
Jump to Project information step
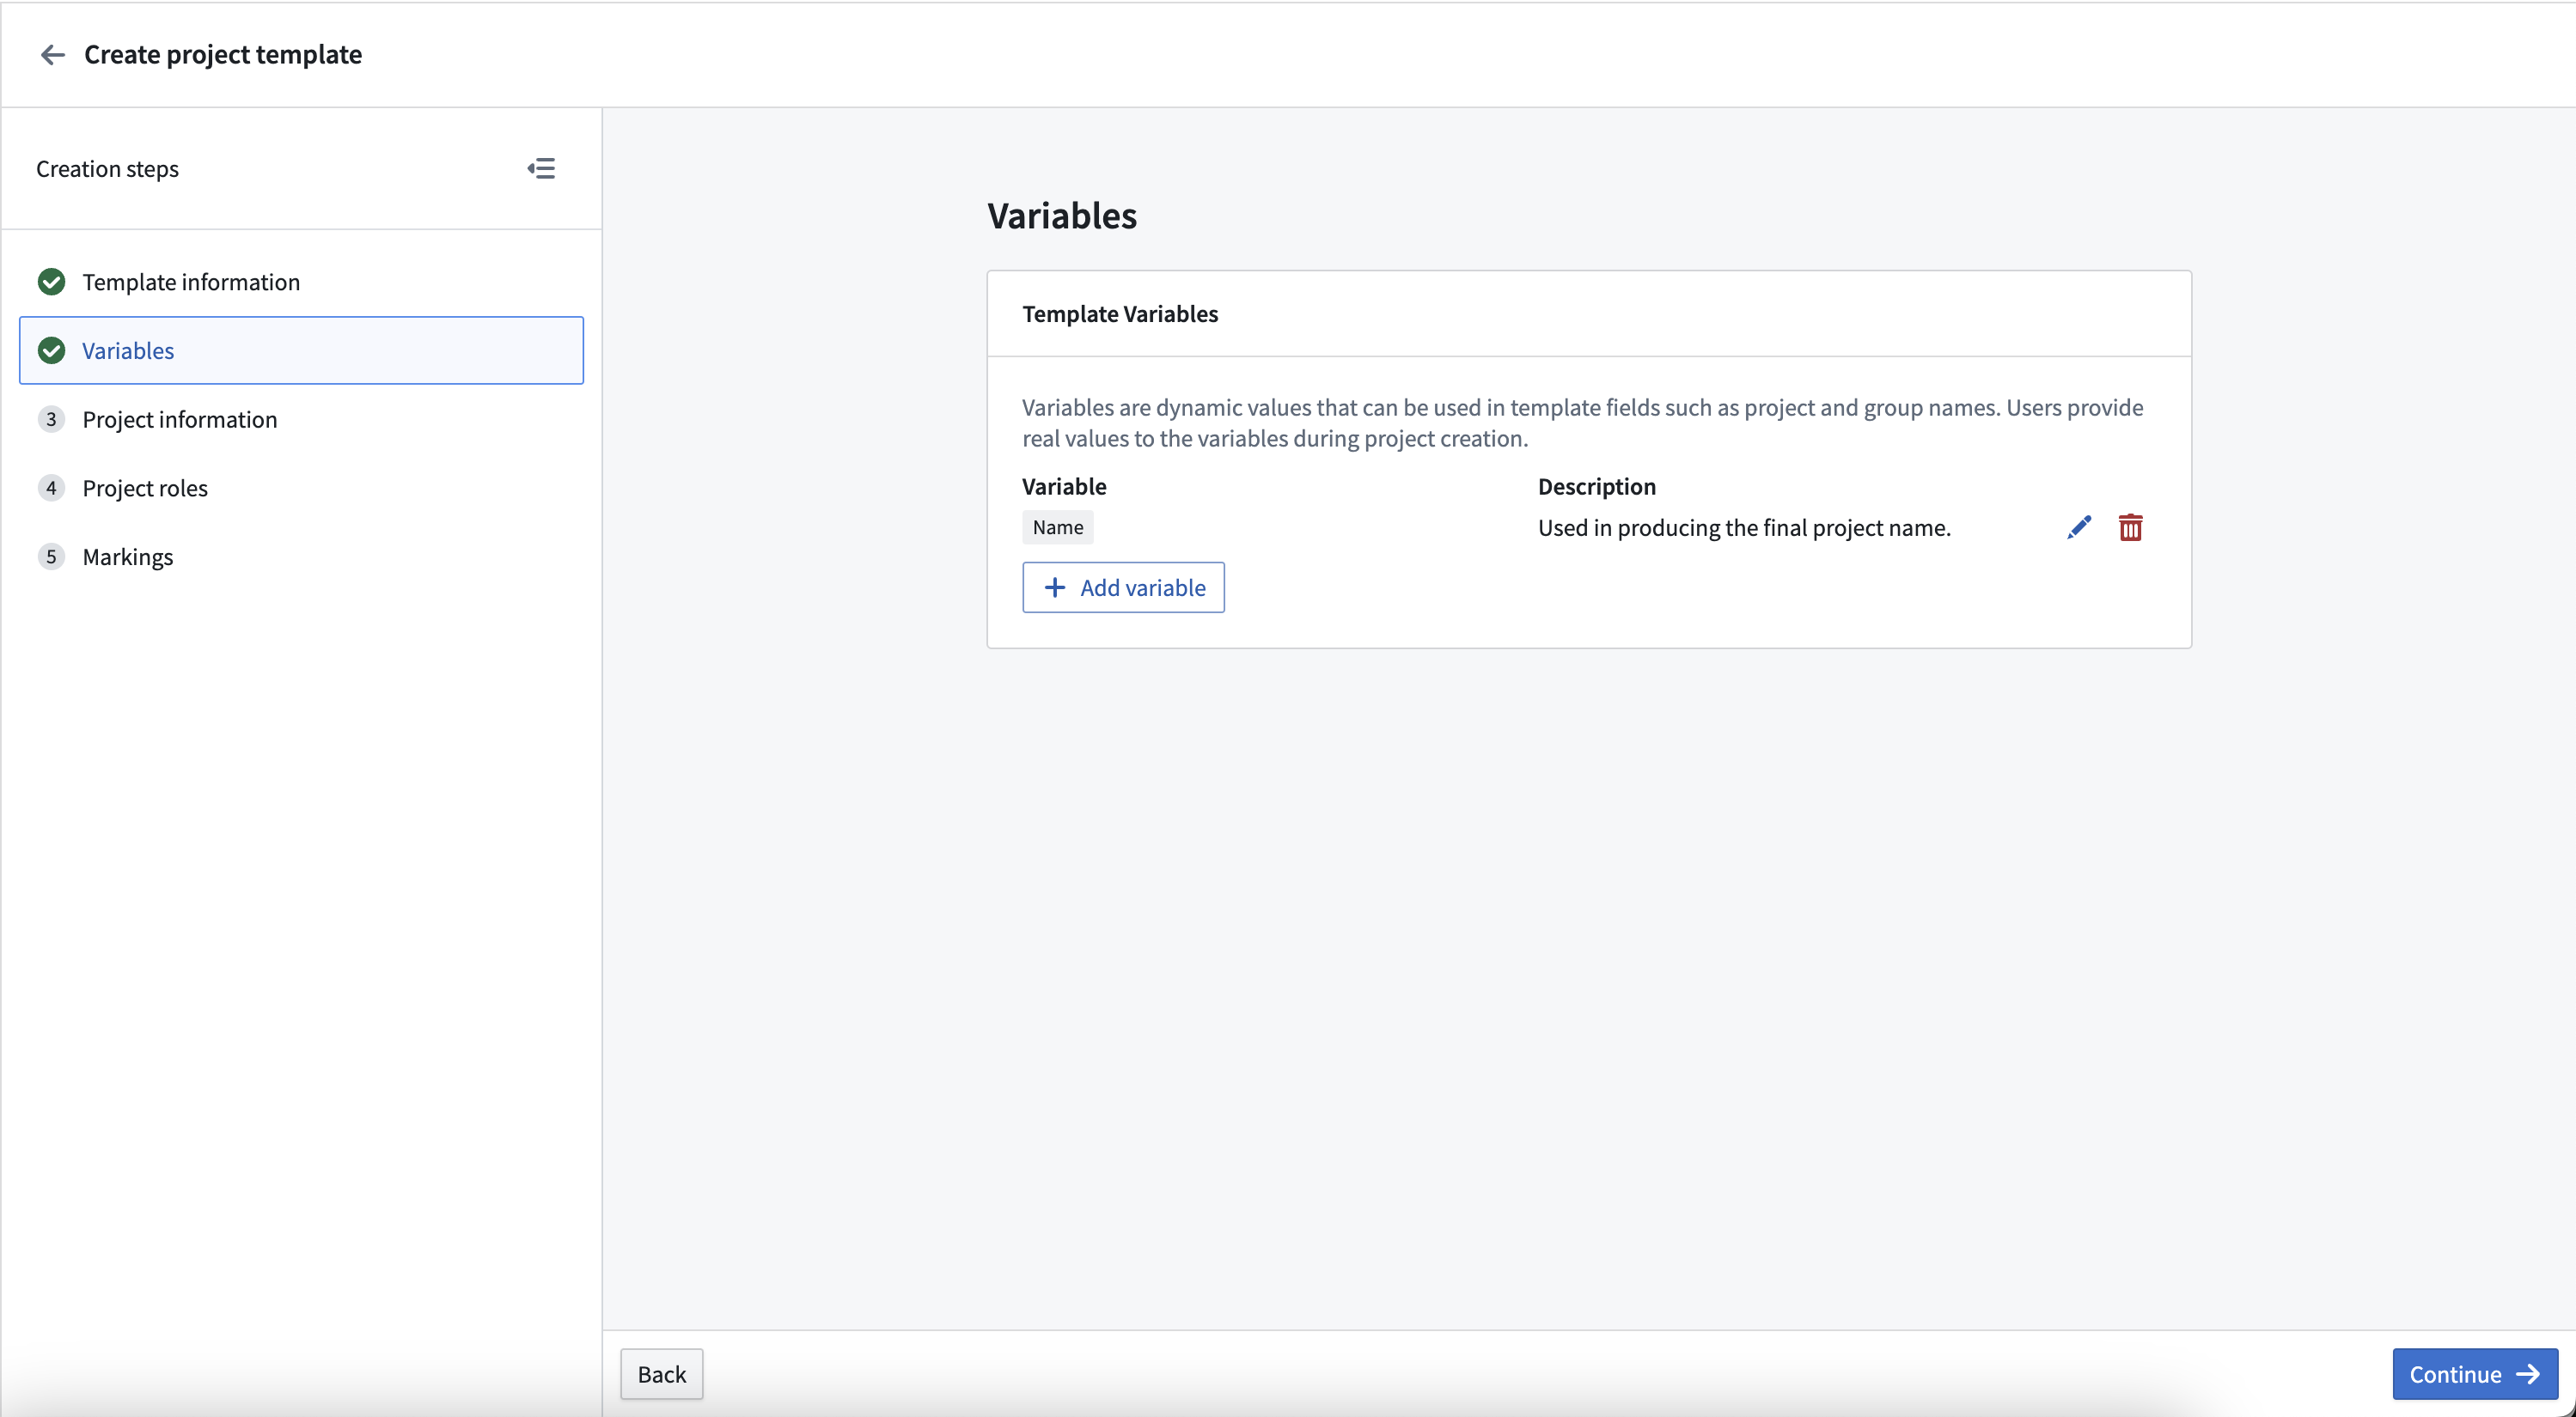pyautogui.click(x=301, y=420)
